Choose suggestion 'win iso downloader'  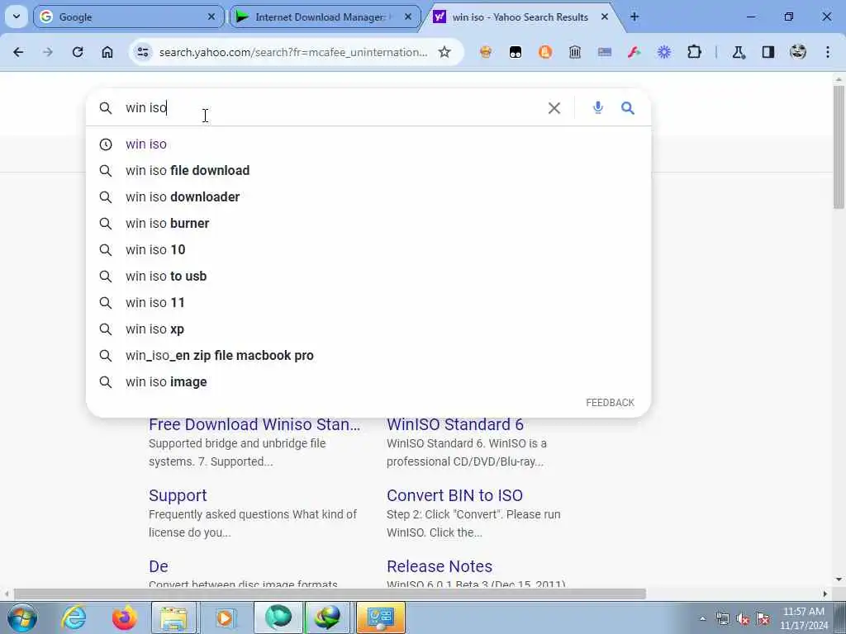pyautogui.click(x=368, y=196)
